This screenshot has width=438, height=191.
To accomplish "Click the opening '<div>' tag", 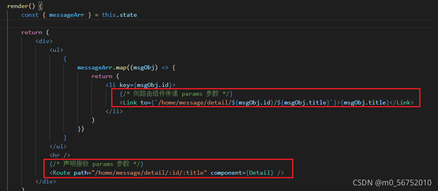I will pyautogui.click(x=44, y=41).
